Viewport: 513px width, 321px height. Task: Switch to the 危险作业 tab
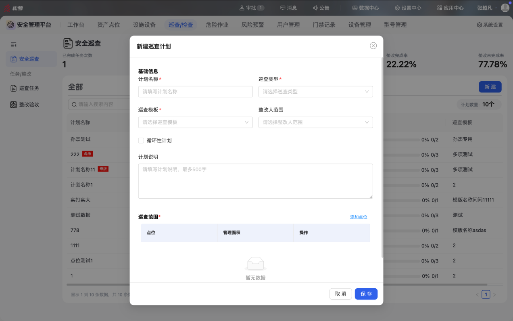coord(217,25)
